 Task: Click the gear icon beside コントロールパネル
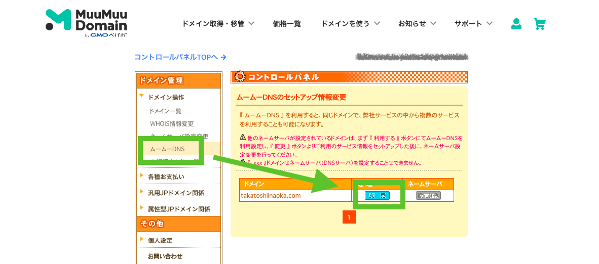pyautogui.click(x=240, y=77)
